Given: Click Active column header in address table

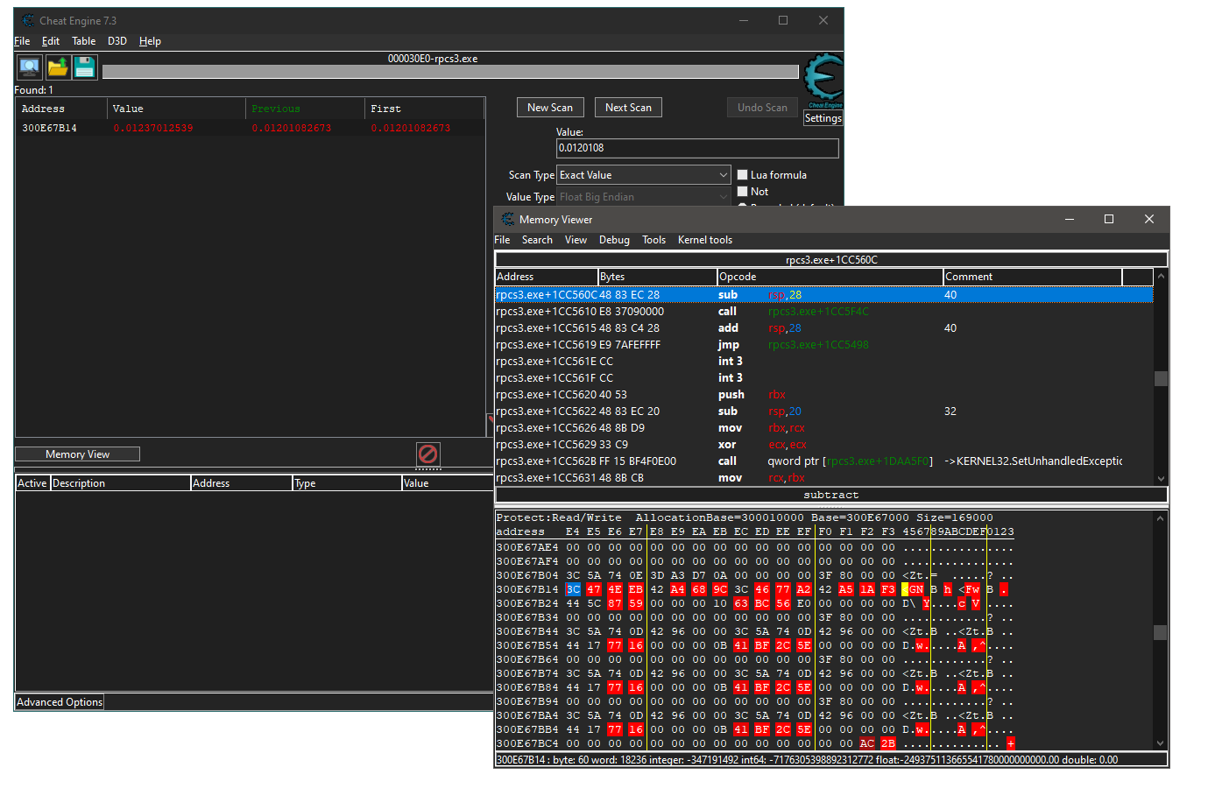Looking at the screenshot, I should pos(32,483).
